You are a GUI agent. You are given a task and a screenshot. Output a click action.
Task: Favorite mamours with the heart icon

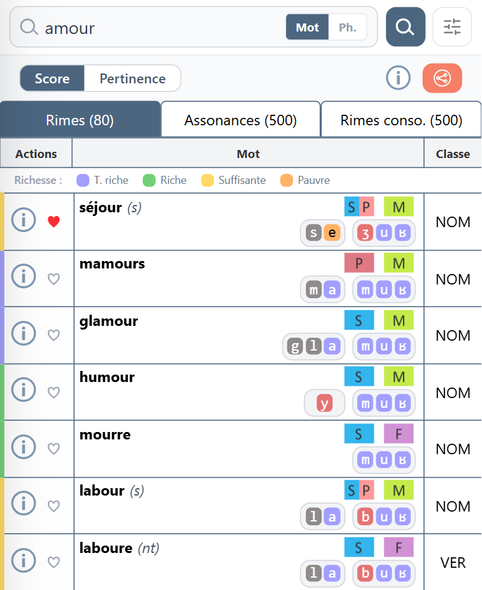54,279
